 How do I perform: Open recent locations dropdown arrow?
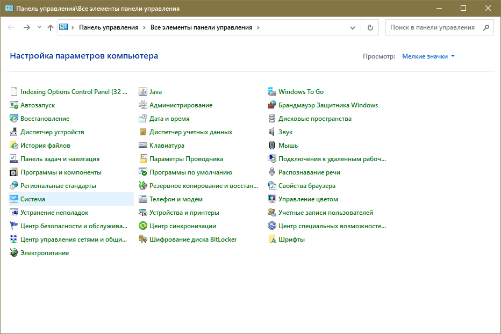(39, 27)
